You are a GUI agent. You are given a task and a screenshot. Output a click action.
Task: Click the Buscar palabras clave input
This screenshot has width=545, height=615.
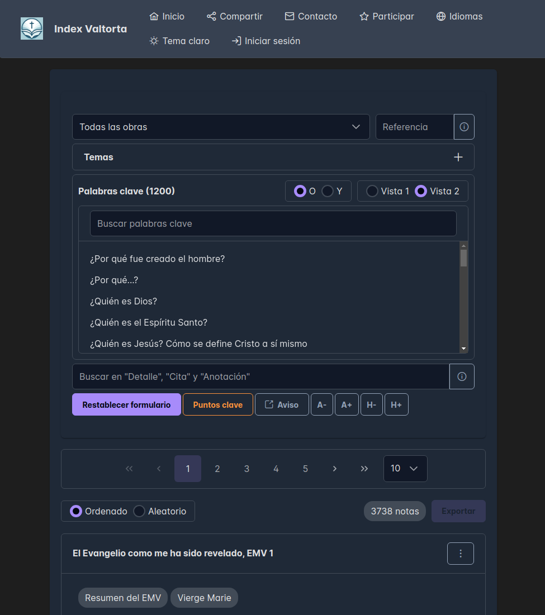273,223
